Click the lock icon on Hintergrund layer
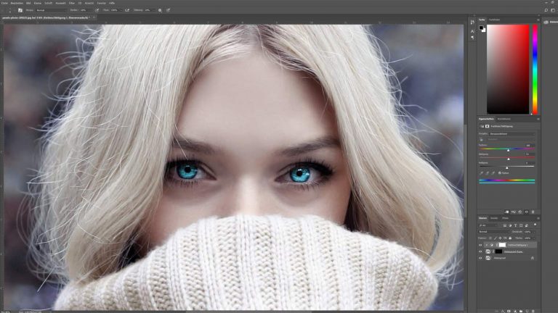Screen dimensions: 558x313 click(532, 257)
